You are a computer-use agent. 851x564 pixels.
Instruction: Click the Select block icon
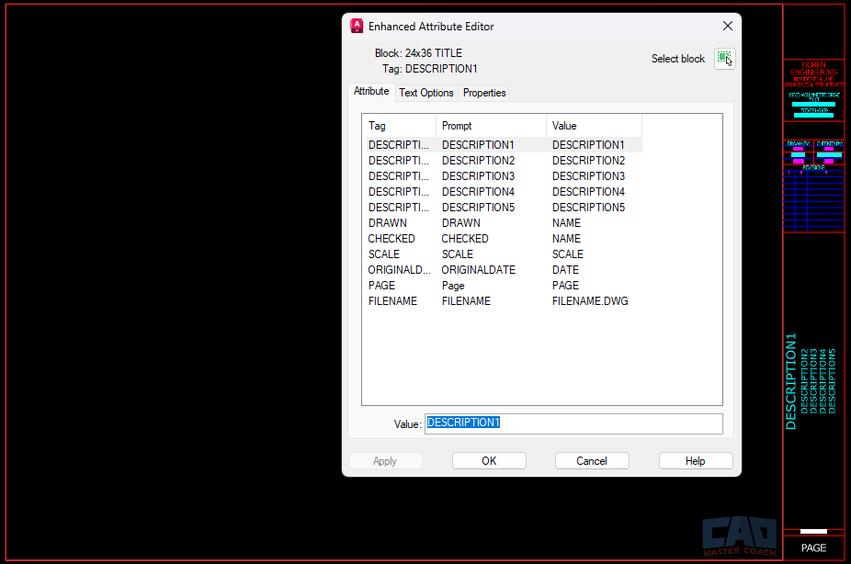(x=724, y=58)
